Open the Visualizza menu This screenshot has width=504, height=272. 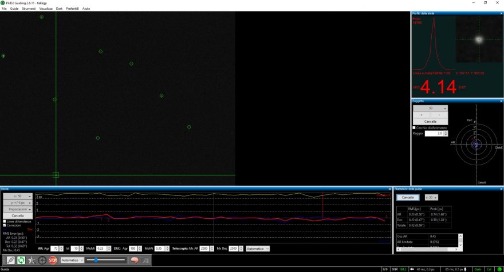point(46,9)
